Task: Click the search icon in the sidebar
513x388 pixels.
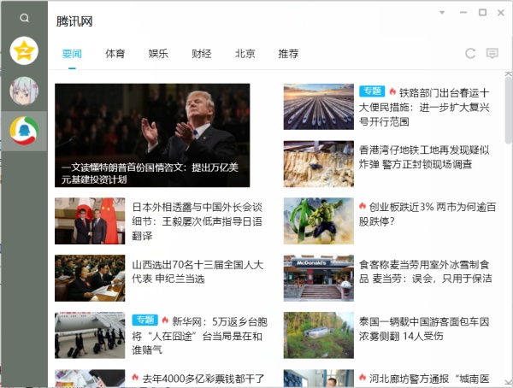Action: click(x=24, y=18)
